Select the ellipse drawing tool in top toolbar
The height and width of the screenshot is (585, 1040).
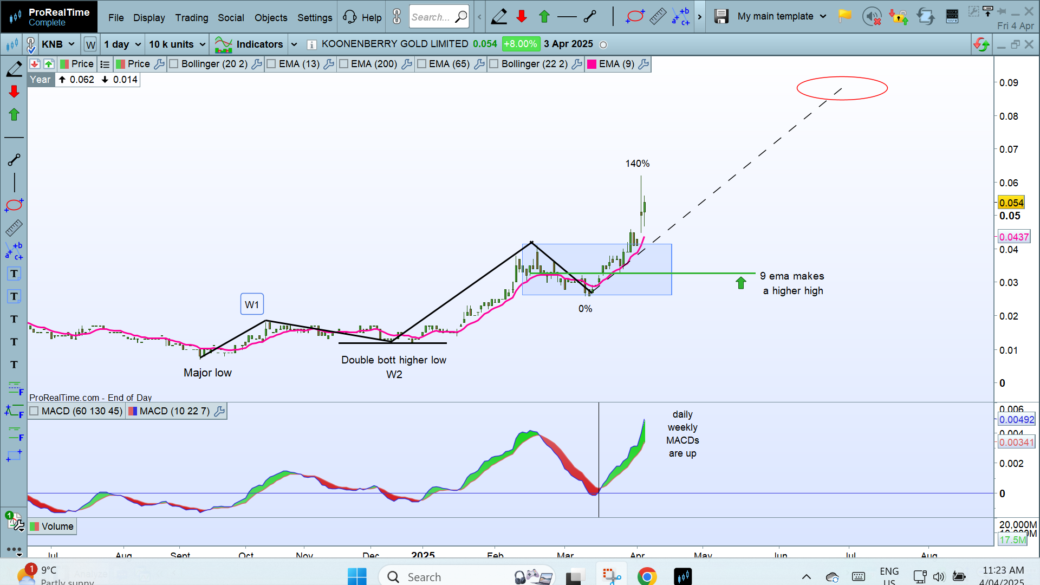tap(635, 17)
